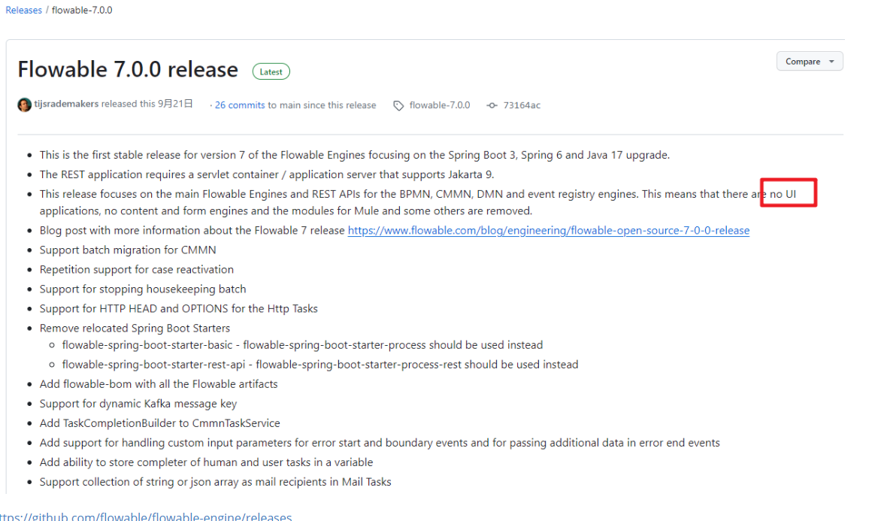
Task: Click the tag icon beside flowable-7.0.0
Action: click(398, 105)
